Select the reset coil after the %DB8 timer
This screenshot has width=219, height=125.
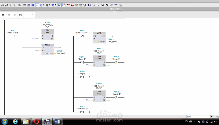116,62
